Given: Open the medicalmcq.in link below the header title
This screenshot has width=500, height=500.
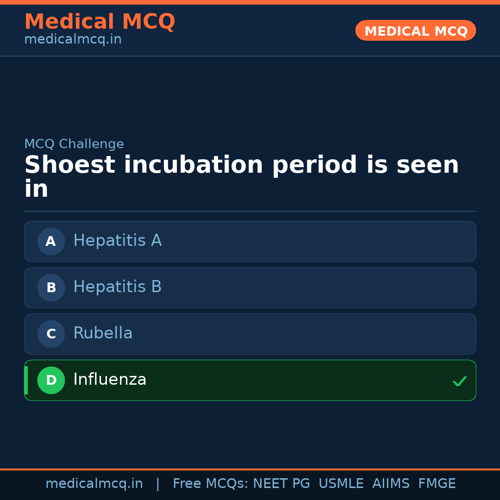Looking at the screenshot, I should (x=73, y=39).
